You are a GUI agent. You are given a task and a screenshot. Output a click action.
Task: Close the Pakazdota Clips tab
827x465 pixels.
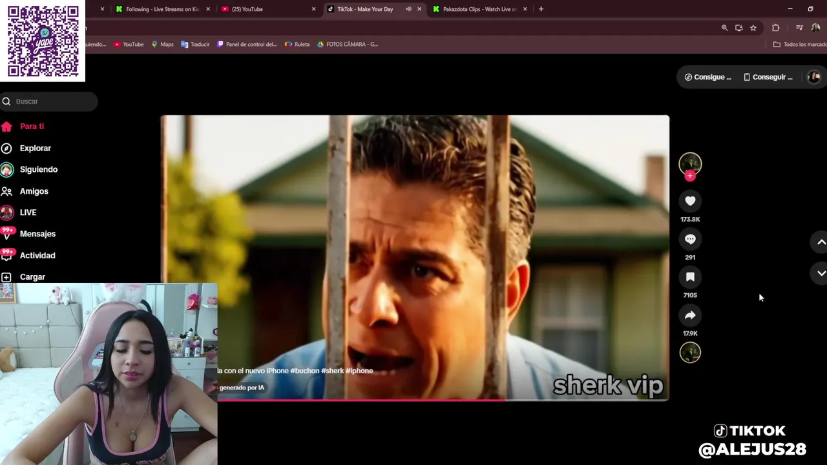pyautogui.click(x=525, y=9)
